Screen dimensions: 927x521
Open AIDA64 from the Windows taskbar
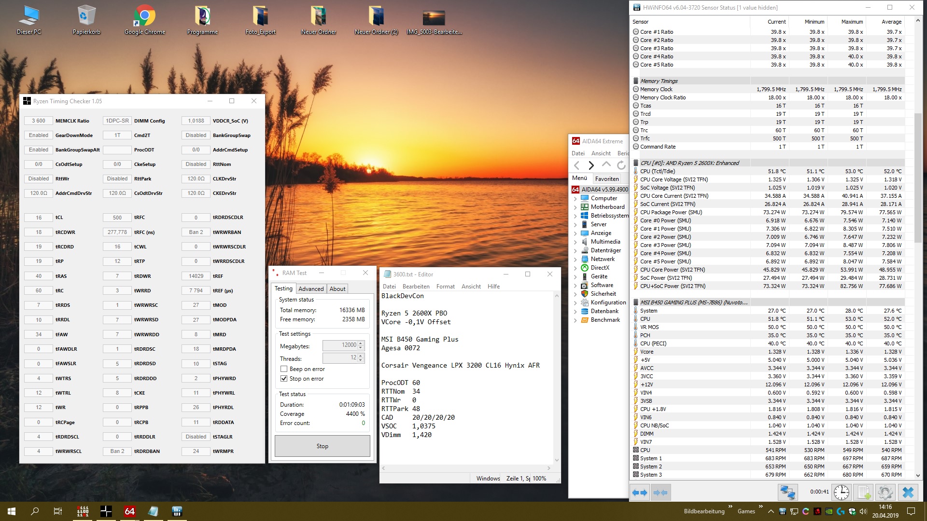[129, 511]
